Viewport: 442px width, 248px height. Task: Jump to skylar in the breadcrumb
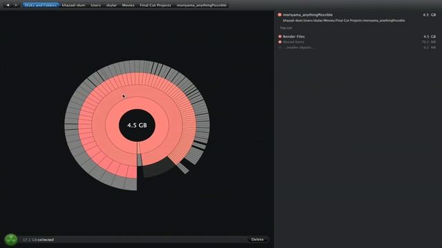111,5
